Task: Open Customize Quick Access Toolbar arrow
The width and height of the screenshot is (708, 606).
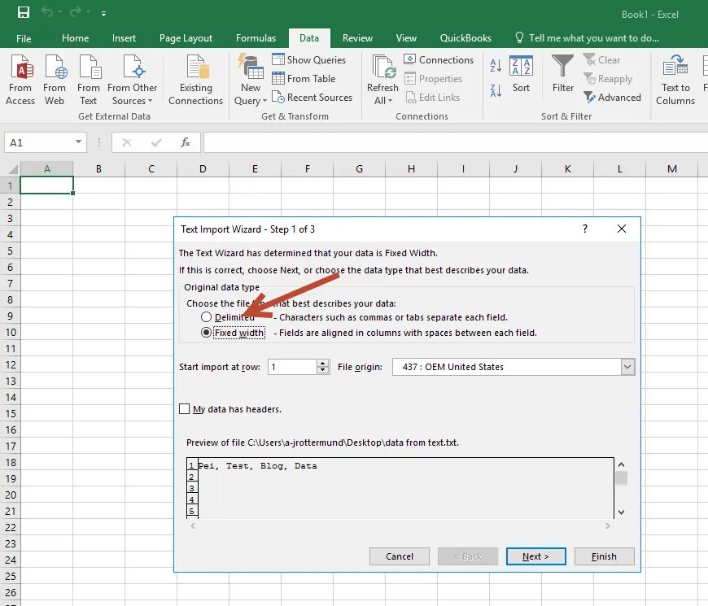Action: tap(103, 14)
